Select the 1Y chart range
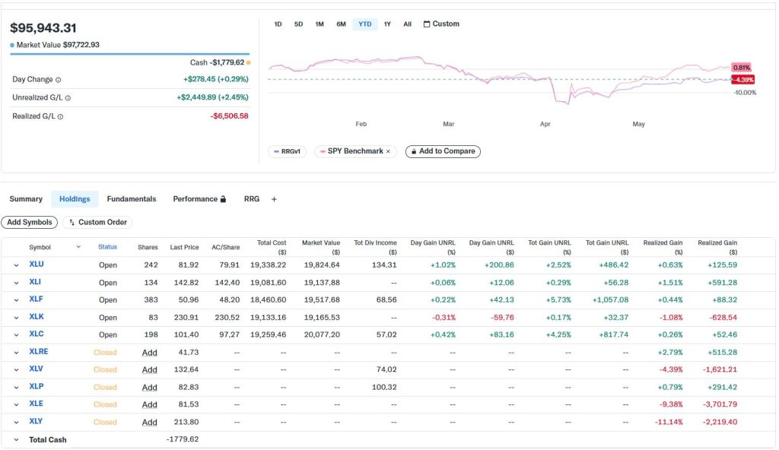The image size is (779, 450). click(387, 24)
